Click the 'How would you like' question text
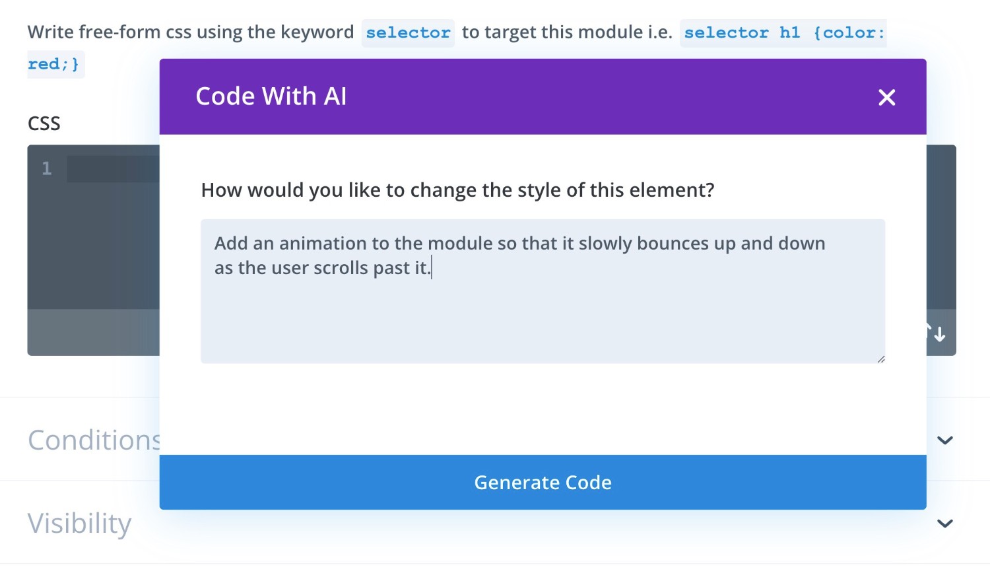990x581 pixels. coord(457,190)
